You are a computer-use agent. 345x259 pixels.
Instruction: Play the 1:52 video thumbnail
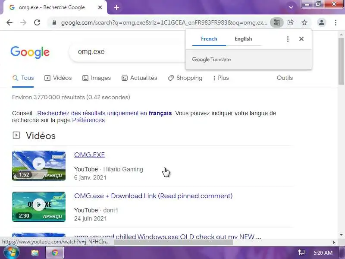[x=39, y=166]
